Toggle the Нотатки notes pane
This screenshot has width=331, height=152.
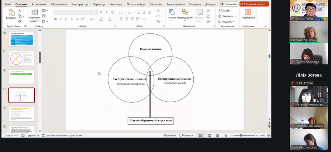click(x=169, y=135)
